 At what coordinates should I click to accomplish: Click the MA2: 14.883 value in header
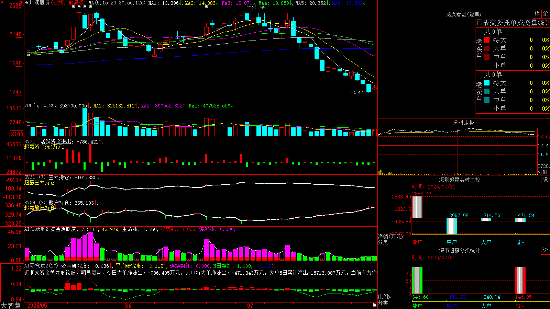point(202,3)
